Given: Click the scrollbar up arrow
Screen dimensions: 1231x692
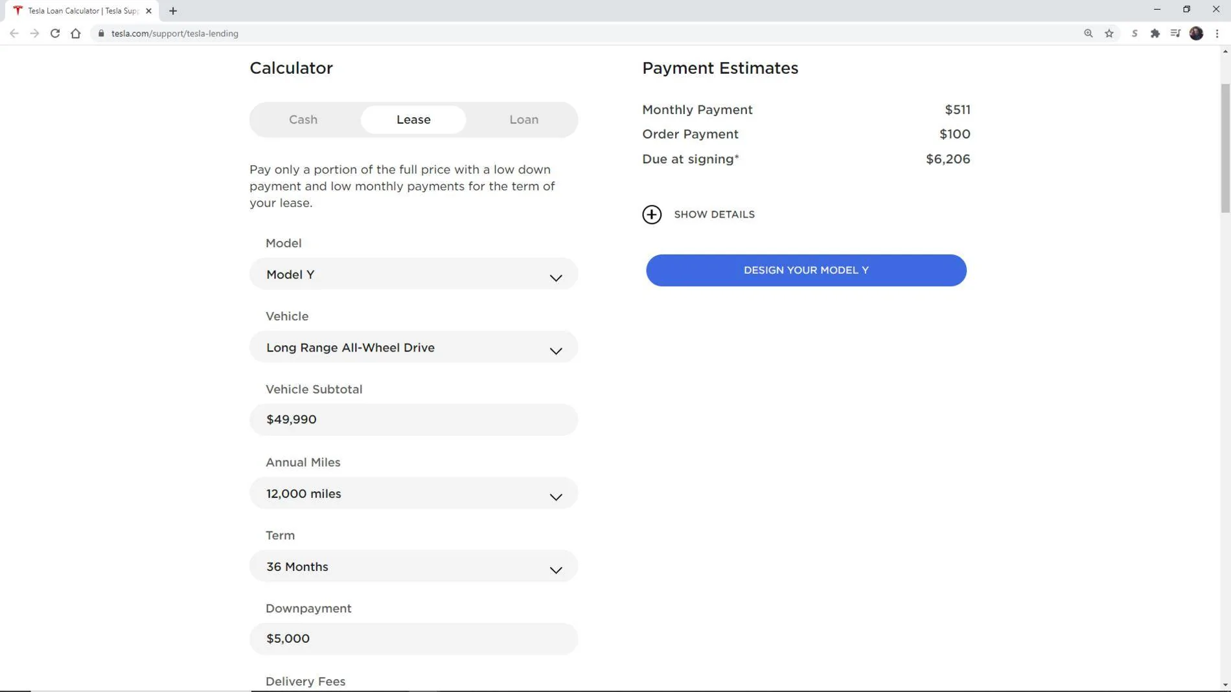Looking at the screenshot, I should (x=1225, y=52).
